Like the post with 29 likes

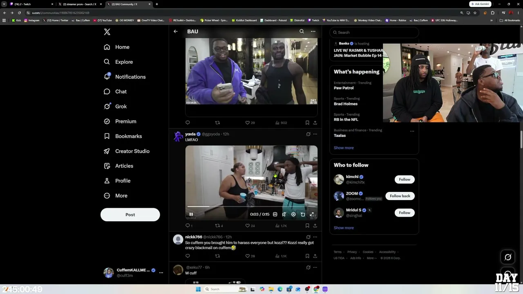[250, 122]
